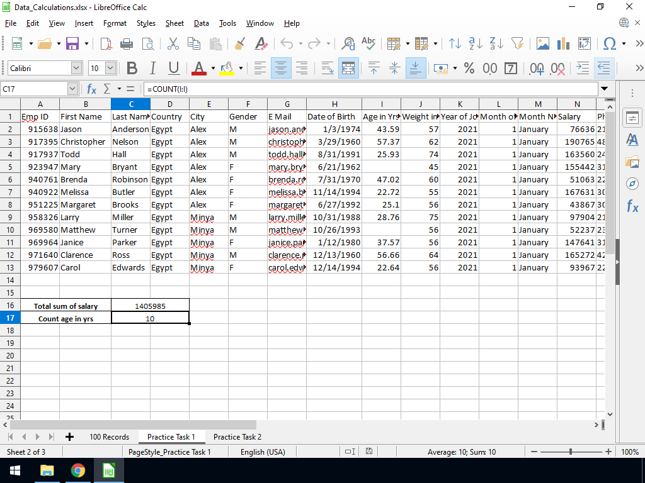Click zoom out minus button
This screenshot has width=645, height=483.
pos(534,452)
